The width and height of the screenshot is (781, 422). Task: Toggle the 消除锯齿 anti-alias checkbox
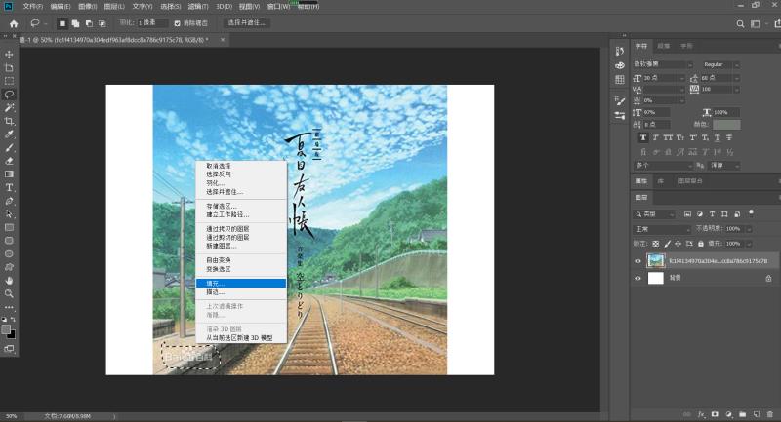[177, 22]
